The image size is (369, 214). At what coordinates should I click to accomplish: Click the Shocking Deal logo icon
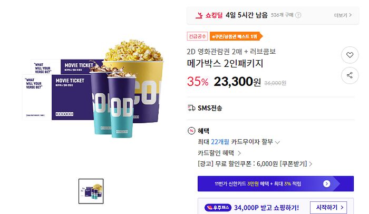click(199, 15)
